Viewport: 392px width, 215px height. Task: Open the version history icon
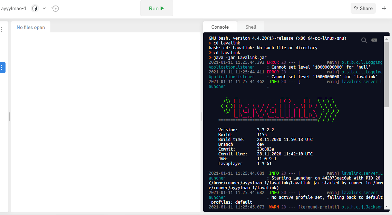coord(55,9)
